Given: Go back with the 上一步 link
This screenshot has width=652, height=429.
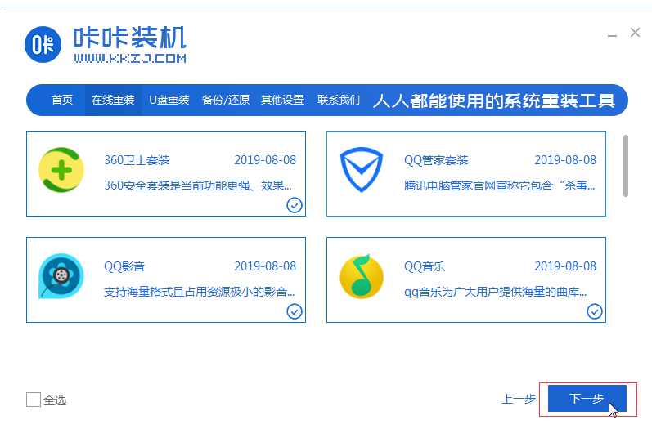Looking at the screenshot, I should (x=519, y=399).
